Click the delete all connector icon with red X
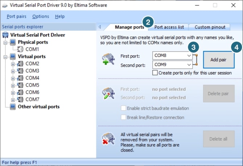The width and height of the screenshot is (243, 166). [108, 139]
